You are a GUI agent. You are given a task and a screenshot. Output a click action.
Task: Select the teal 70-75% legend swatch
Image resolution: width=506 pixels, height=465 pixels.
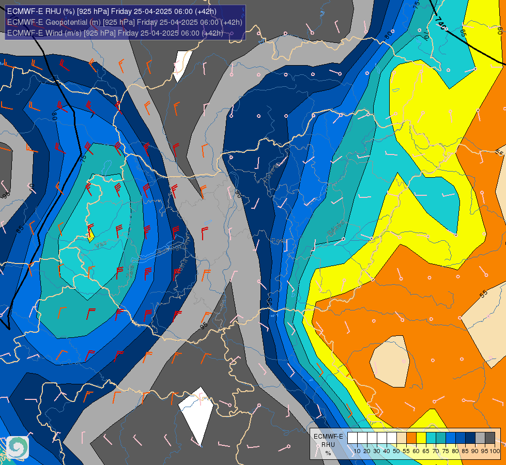coord(441,438)
